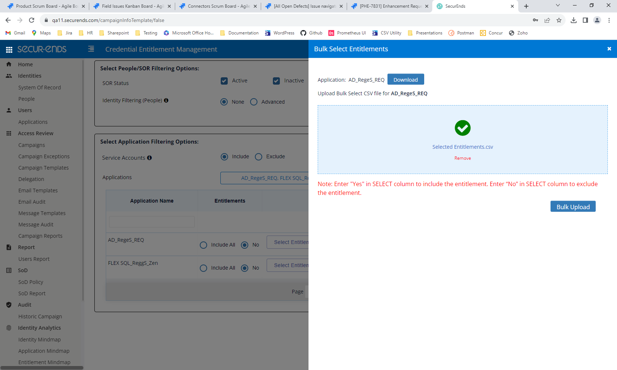Screen dimensions: 617x370
Task: Click the Access Review grid icon
Action: click(9, 133)
